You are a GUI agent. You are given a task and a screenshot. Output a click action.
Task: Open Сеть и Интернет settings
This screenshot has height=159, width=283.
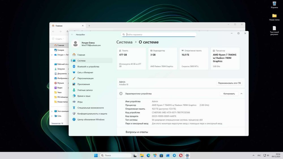[x=91, y=72]
